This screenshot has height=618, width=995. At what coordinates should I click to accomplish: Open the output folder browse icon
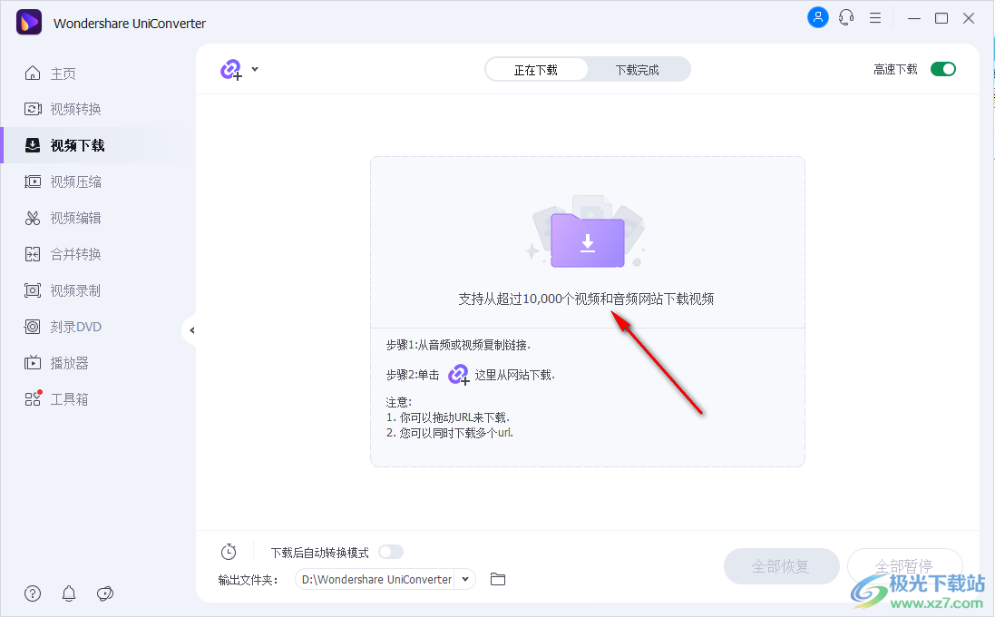click(498, 579)
